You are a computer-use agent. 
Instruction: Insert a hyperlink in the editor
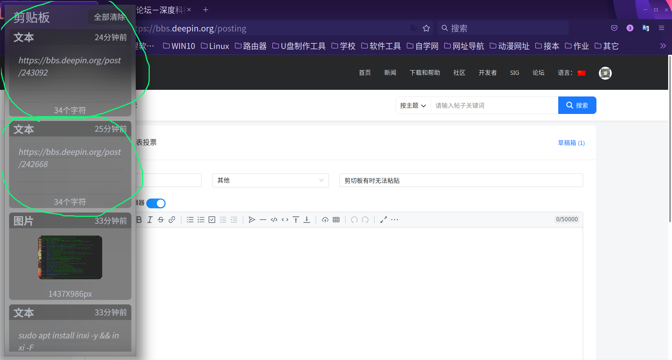(172, 219)
